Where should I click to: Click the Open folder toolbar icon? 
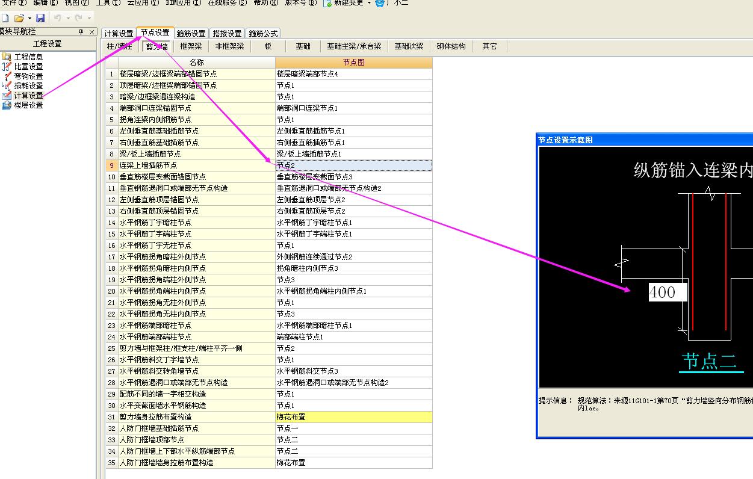pyautogui.click(x=19, y=18)
